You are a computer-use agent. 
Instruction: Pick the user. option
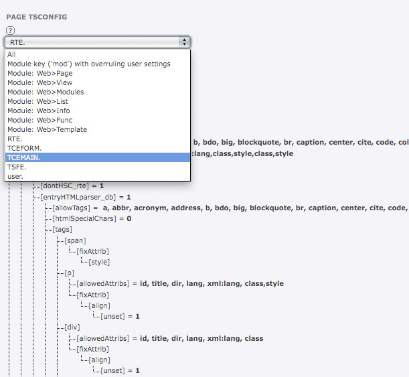click(15, 176)
